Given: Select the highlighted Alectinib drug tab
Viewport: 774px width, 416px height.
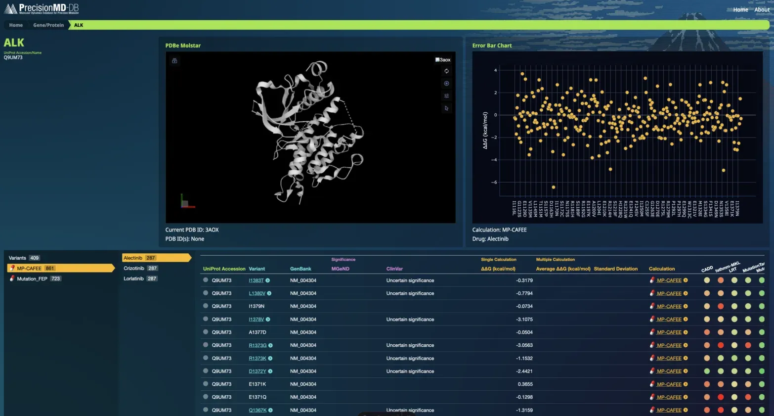Looking at the screenshot, I should 156,258.
